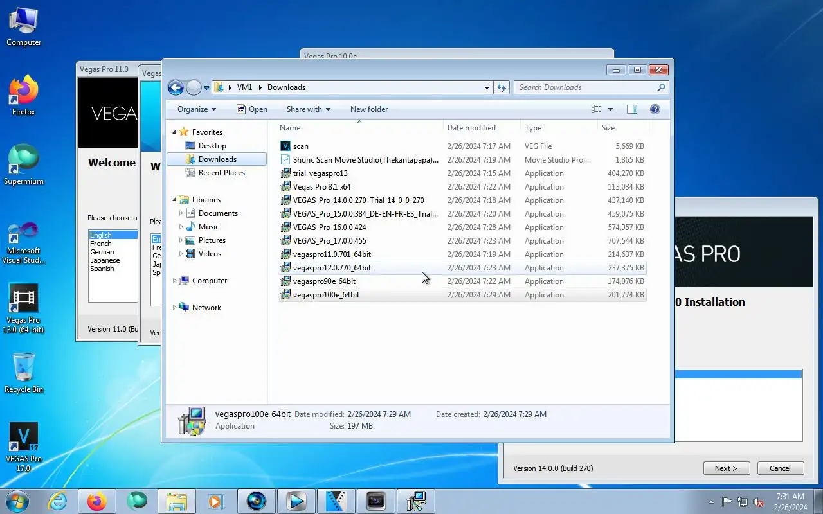Open Firefox from the taskbar
Screen dimensions: 823x514
[96, 501]
